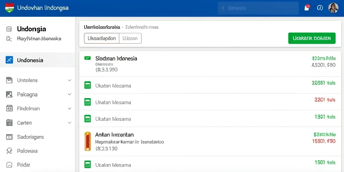This screenshot has height=172, width=344.
Task: Switch to the Ulcean tab
Action: 130,38
